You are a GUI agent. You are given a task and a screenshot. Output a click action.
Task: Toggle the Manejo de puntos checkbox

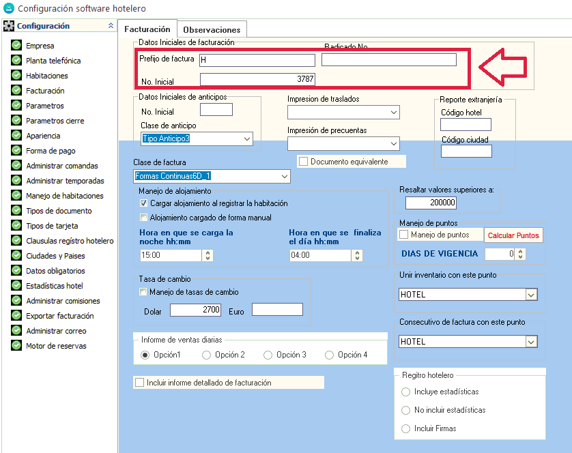point(403,235)
